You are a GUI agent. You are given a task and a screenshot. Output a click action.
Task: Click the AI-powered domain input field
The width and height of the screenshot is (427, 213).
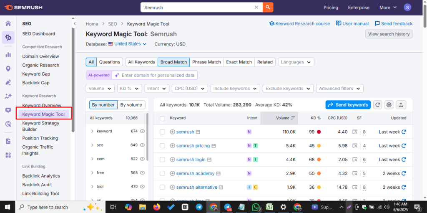(154, 75)
